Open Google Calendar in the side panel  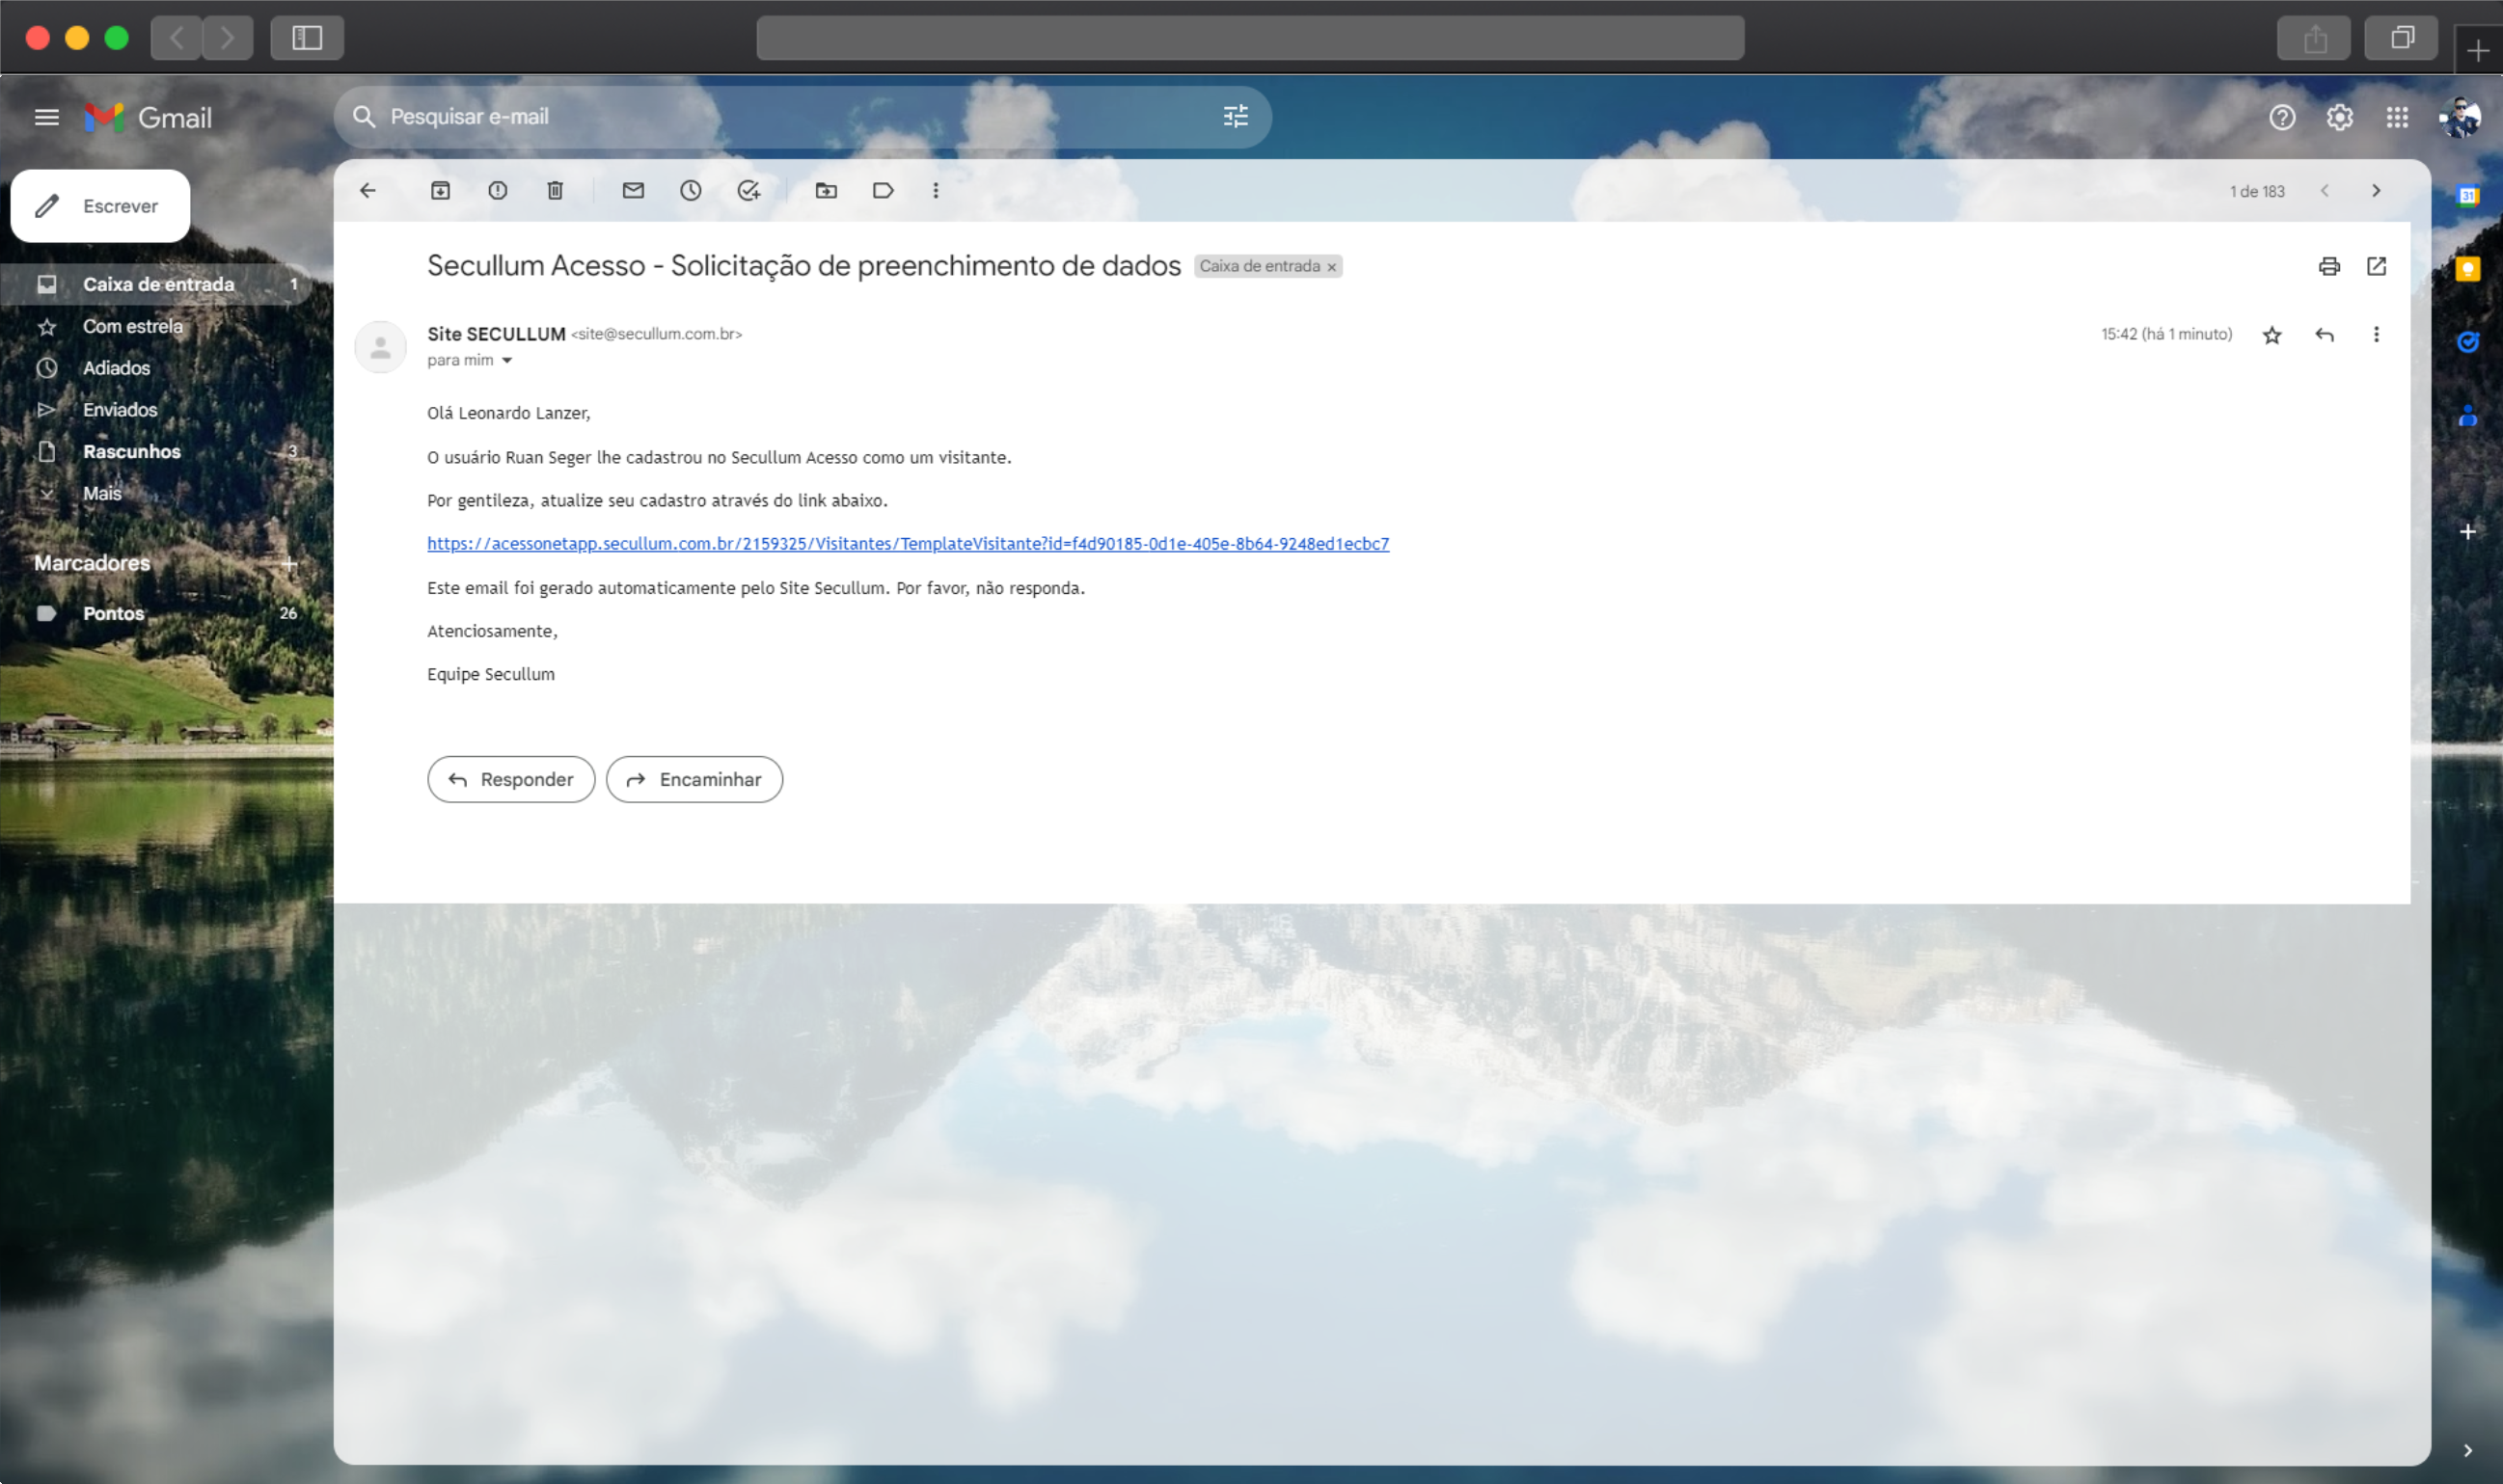[x=2467, y=196]
